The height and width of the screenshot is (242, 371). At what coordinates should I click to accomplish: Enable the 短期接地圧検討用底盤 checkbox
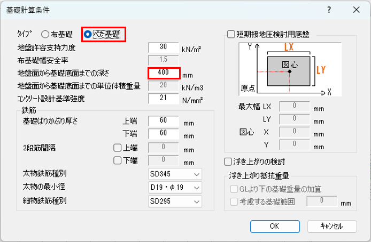click(231, 35)
